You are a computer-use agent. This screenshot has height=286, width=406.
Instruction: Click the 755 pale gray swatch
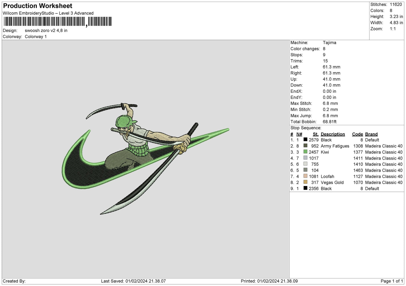305,164
